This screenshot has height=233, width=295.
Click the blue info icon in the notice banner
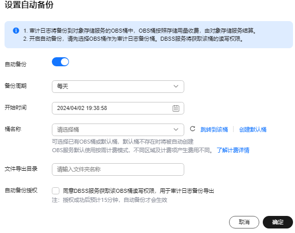pyautogui.click(x=16, y=31)
